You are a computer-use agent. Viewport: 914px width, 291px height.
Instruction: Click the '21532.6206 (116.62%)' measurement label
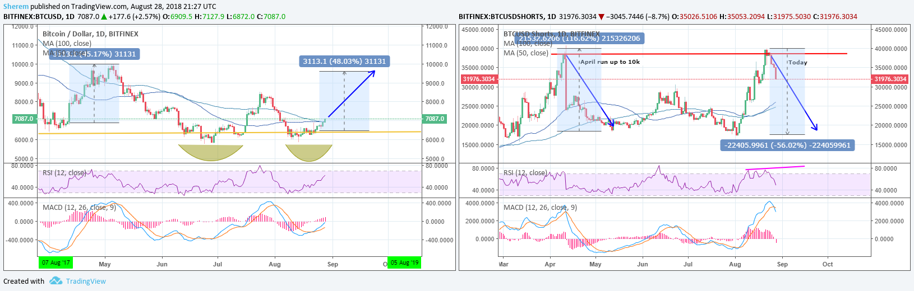pos(579,38)
